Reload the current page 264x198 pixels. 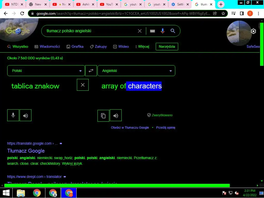[22, 13]
